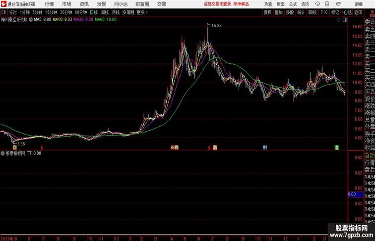Open the 发现 menu
Screen dimensions: 375x241
(101, 4)
